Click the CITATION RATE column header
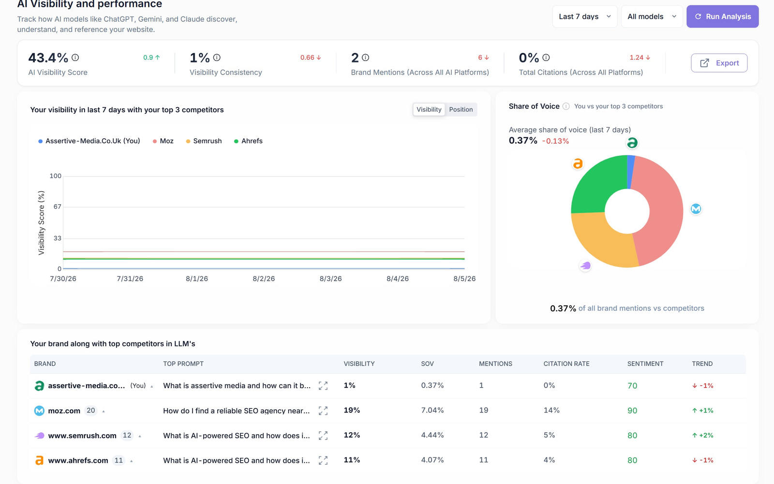This screenshot has width=774, height=484. click(x=566, y=363)
